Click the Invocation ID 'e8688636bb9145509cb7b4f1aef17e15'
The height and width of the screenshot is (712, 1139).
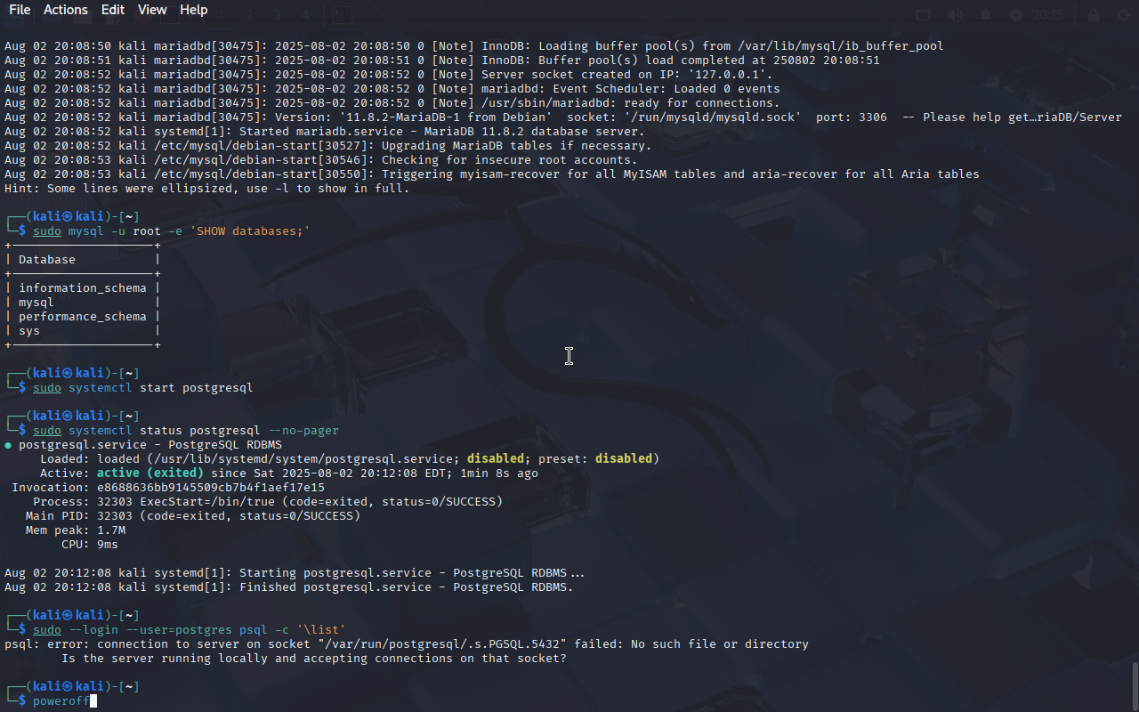(211, 488)
